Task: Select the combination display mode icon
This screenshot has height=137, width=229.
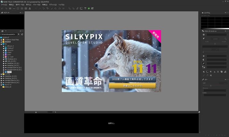Action: [x=14, y=8]
